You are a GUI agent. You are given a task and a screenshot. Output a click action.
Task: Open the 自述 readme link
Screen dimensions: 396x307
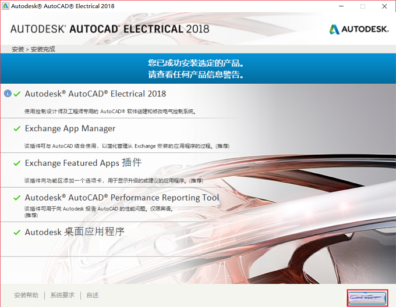click(x=93, y=295)
